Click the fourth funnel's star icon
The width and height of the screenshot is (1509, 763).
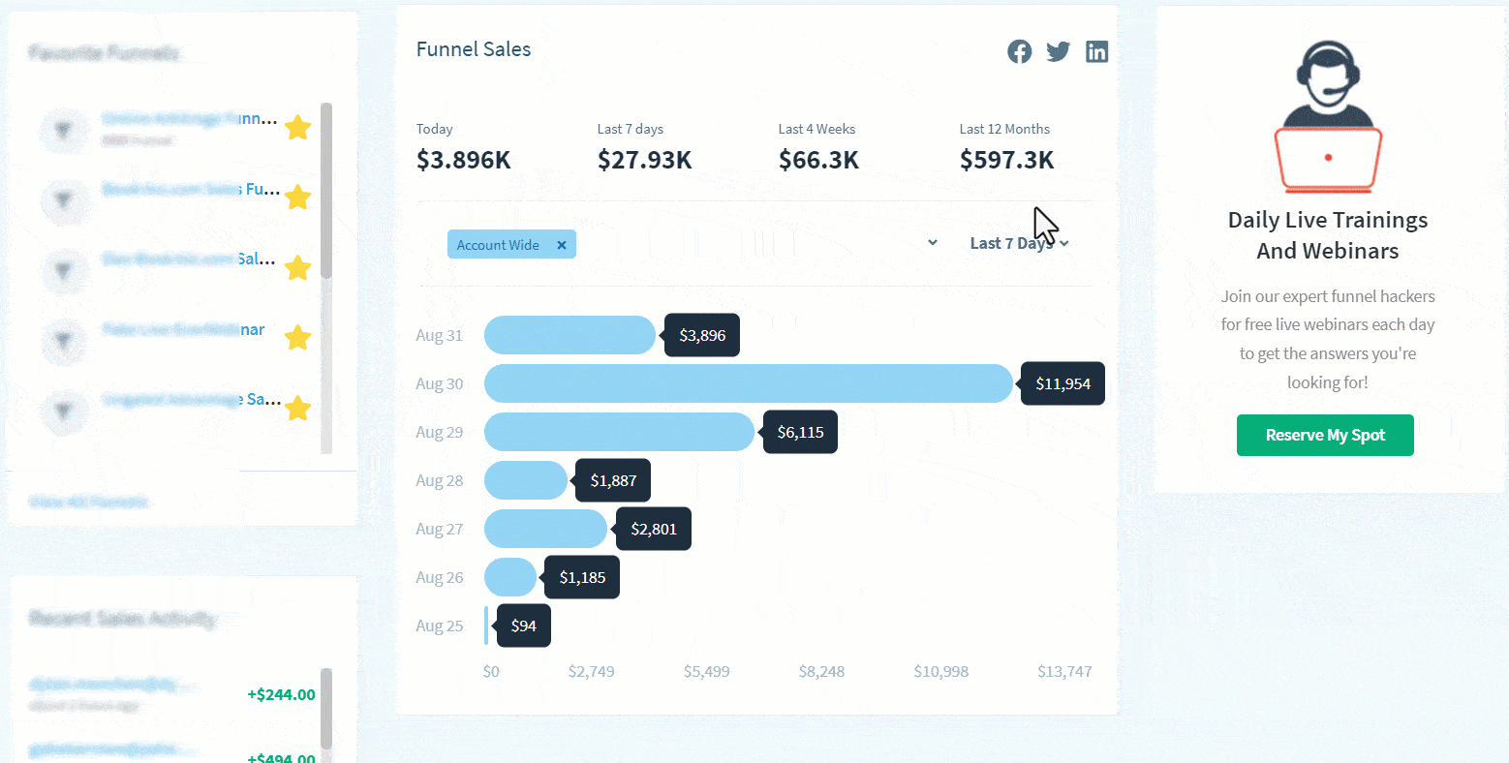(x=298, y=338)
